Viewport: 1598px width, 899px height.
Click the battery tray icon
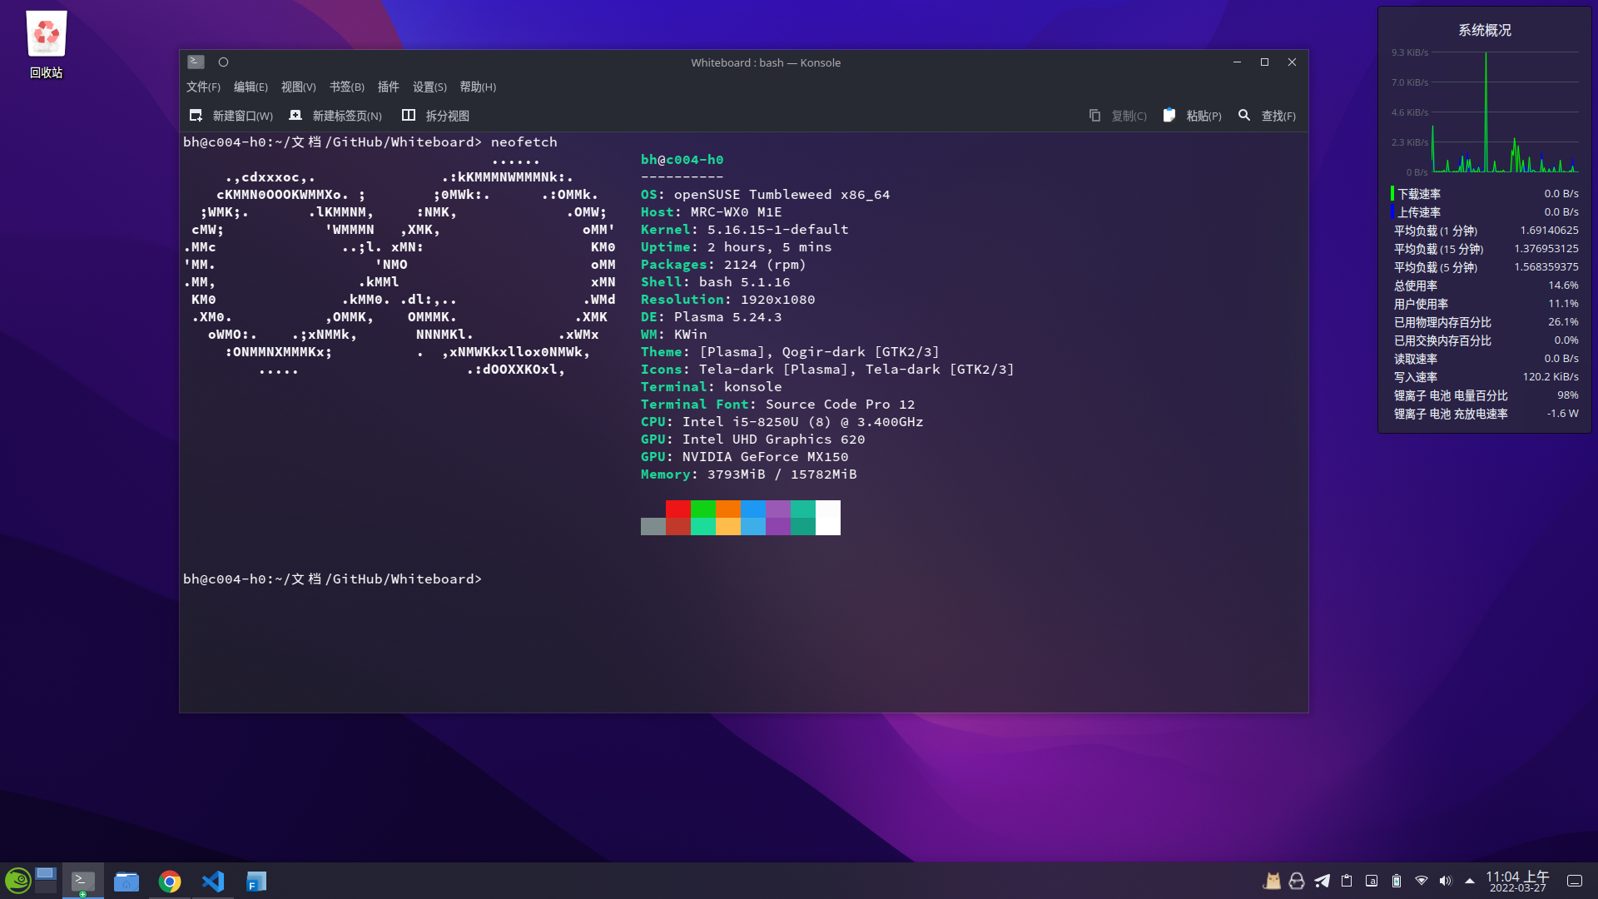coord(1397,881)
